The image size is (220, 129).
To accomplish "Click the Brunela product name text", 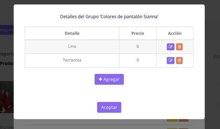I will (x=6, y=126).
